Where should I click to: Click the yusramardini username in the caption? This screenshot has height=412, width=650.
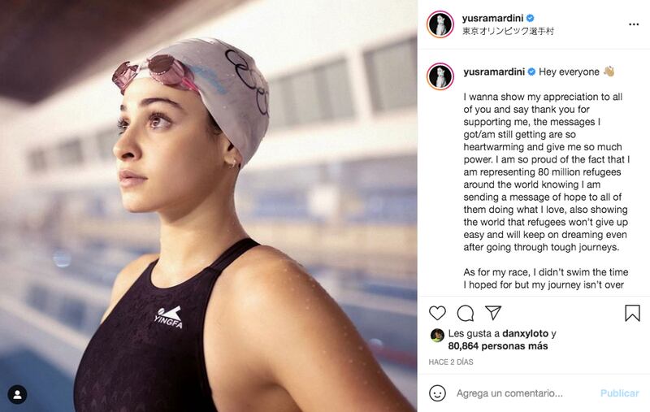pyautogui.click(x=494, y=72)
